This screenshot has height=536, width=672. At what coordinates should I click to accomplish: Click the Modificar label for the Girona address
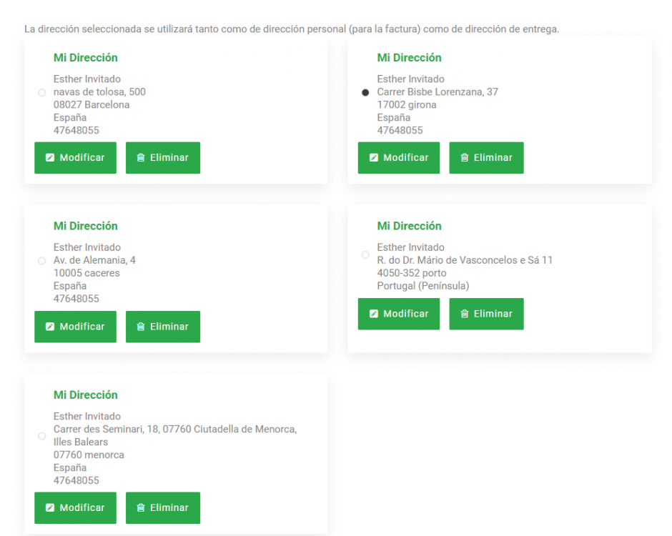[405, 158]
